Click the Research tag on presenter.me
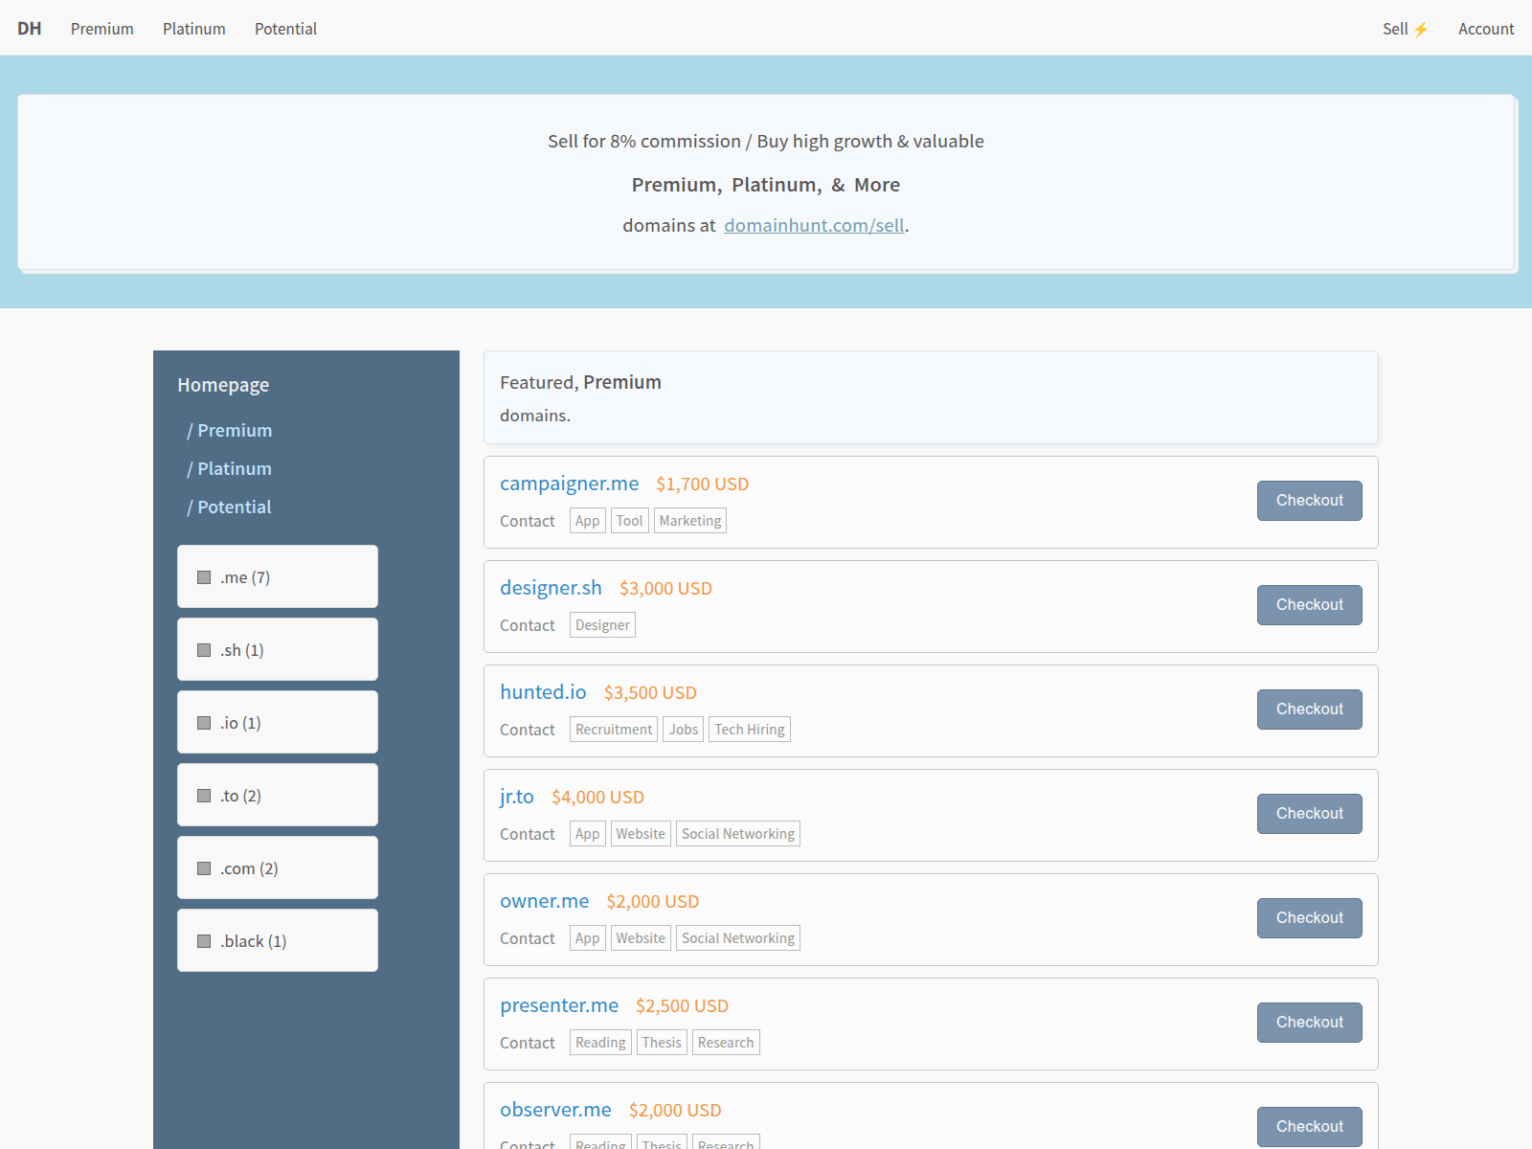This screenshot has height=1149, width=1532. 726,1043
